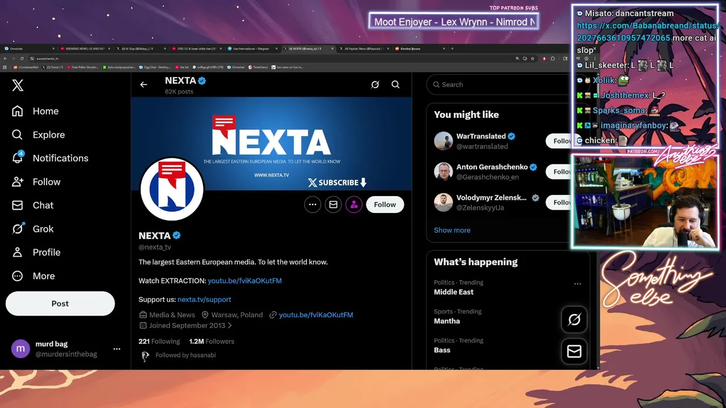Open the Fatal Police Shooting bookmark
This screenshot has height=408, width=726.
point(83,67)
